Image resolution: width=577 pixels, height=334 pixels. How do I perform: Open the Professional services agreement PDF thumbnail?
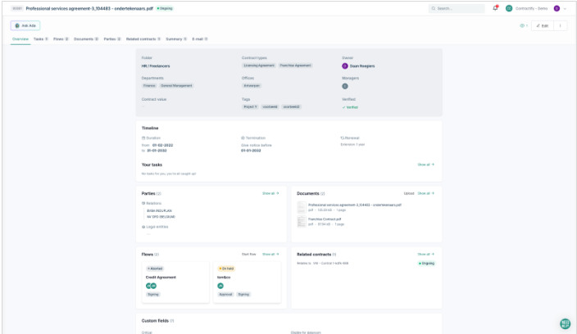coord(301,207)
